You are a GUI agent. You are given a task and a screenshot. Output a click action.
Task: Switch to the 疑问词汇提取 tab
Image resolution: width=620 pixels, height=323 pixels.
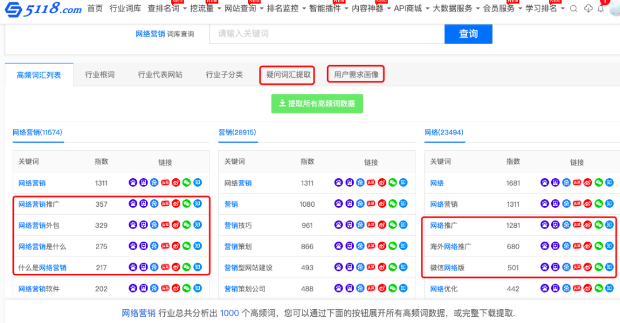[x=288, y=74]
